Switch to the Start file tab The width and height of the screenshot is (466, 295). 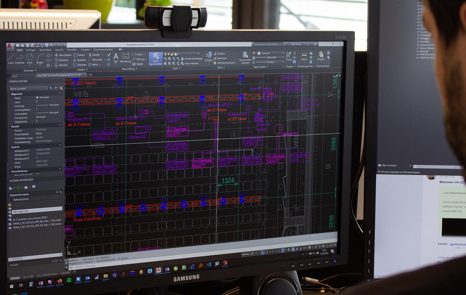click(15, 76)
